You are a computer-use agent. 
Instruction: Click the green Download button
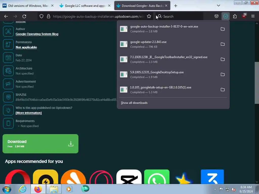[x=40, y=144]
